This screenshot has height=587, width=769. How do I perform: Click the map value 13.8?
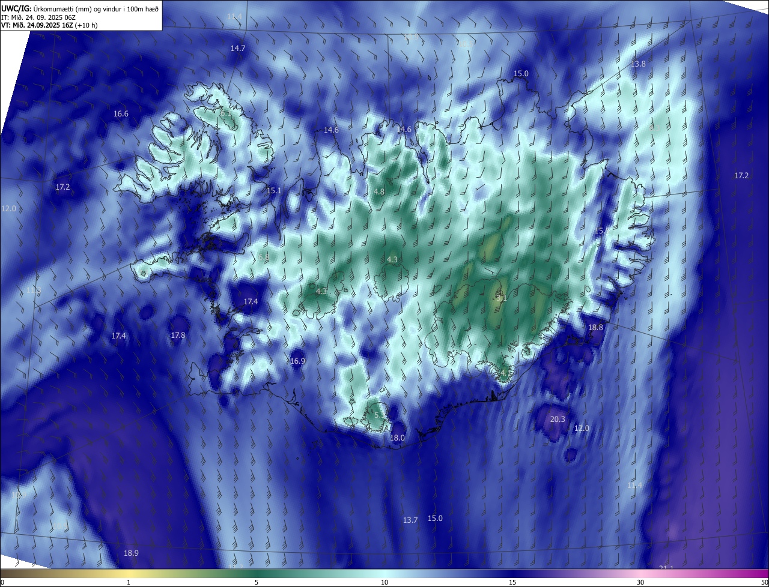click(x=638, y=64)
